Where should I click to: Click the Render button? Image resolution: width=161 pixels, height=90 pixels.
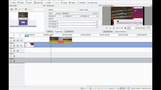tap(82, 3)
